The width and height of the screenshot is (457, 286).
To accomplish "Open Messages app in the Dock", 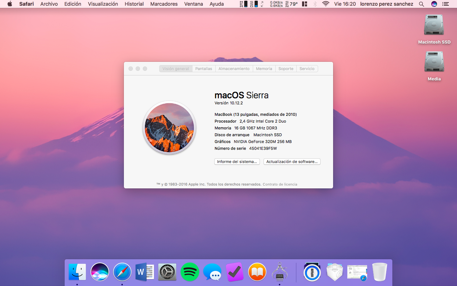I will [x=212, y=272].
